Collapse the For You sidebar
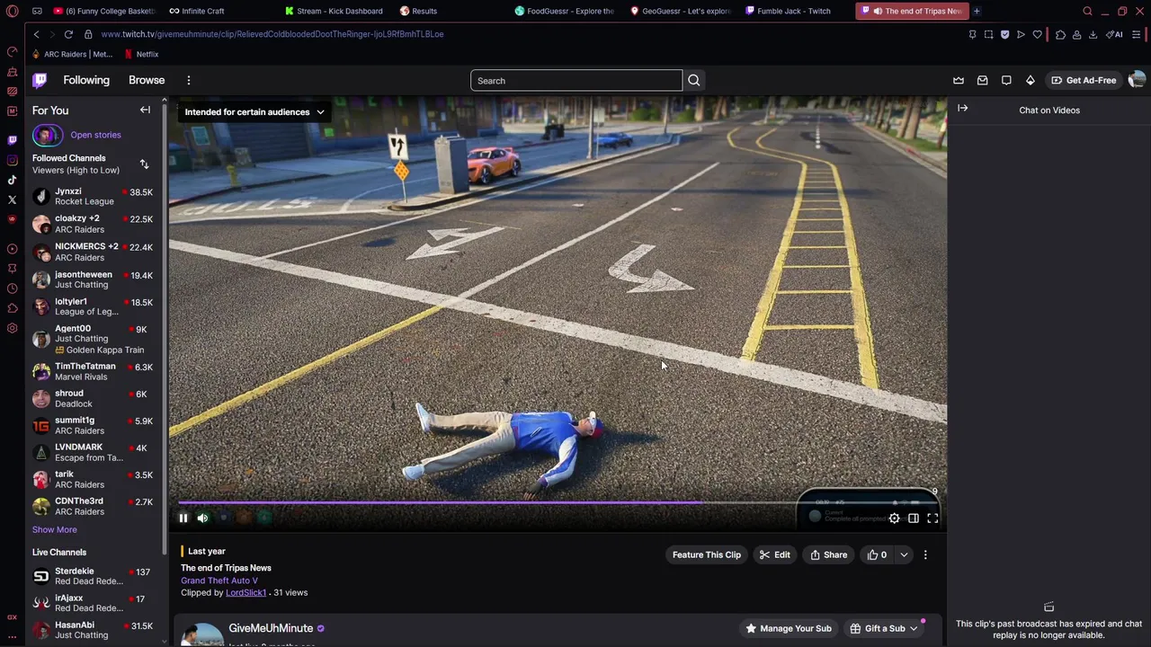The image size is (1151, 647). [145, 110]
